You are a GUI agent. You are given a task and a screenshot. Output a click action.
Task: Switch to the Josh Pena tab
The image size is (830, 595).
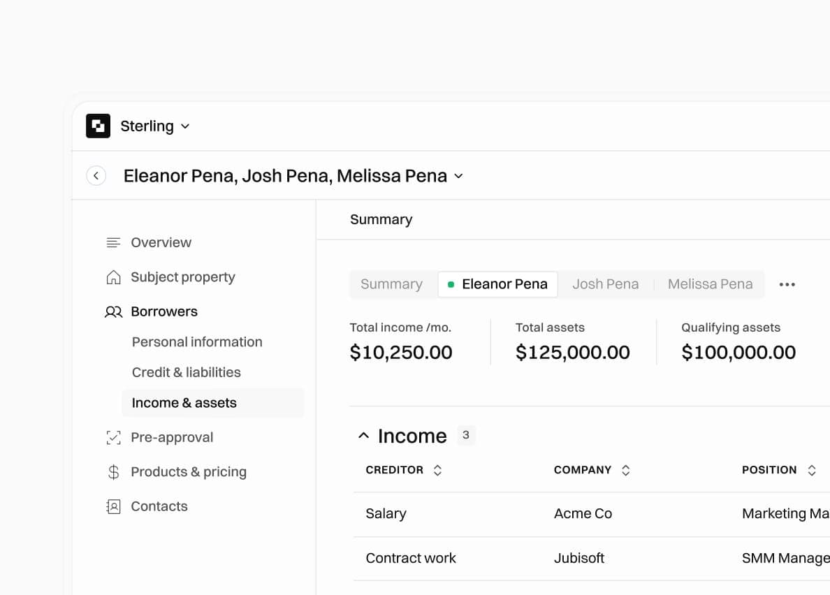[606, 284]
